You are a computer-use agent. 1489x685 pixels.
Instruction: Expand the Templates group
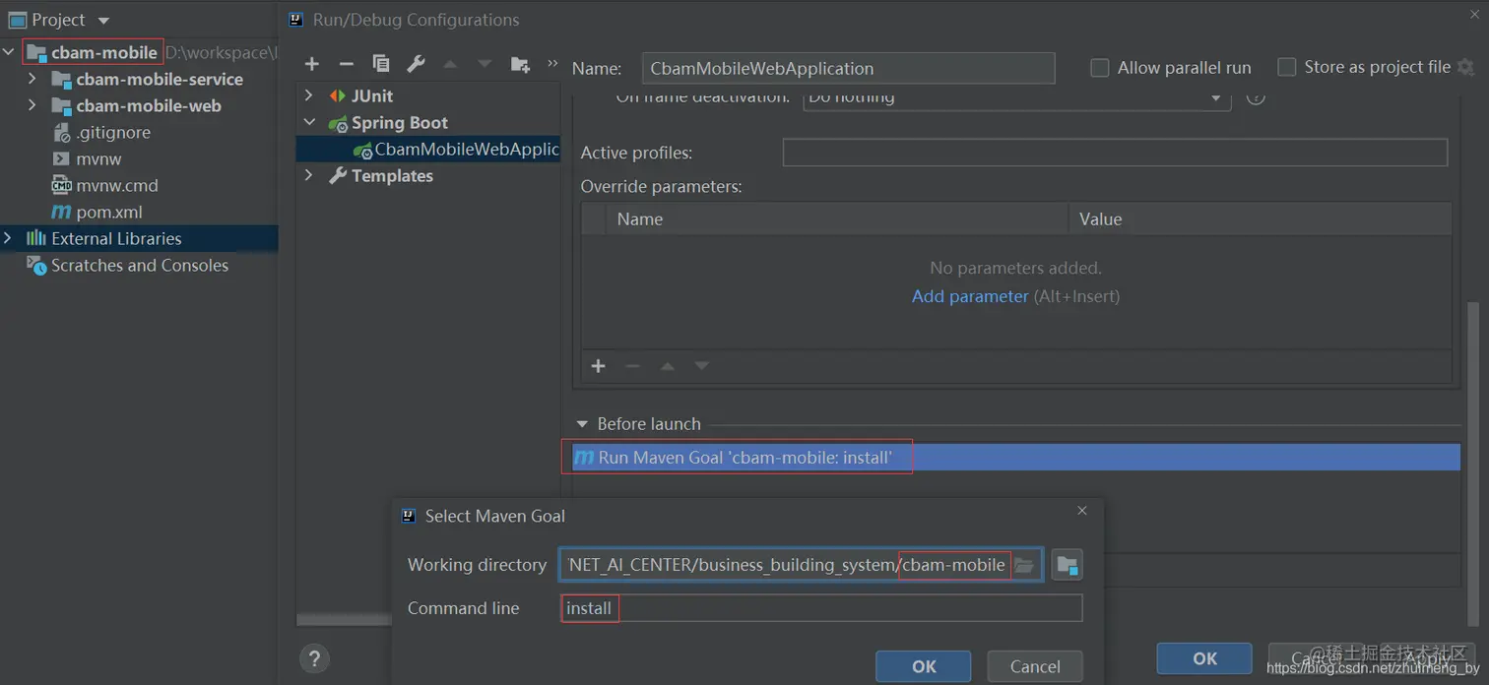309,175
